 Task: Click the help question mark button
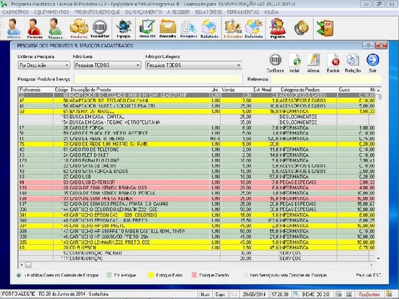pyautogui.click(x=368, y=45)
